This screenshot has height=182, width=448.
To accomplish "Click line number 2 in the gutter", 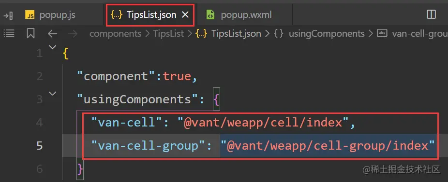I will tap(39, 76).
